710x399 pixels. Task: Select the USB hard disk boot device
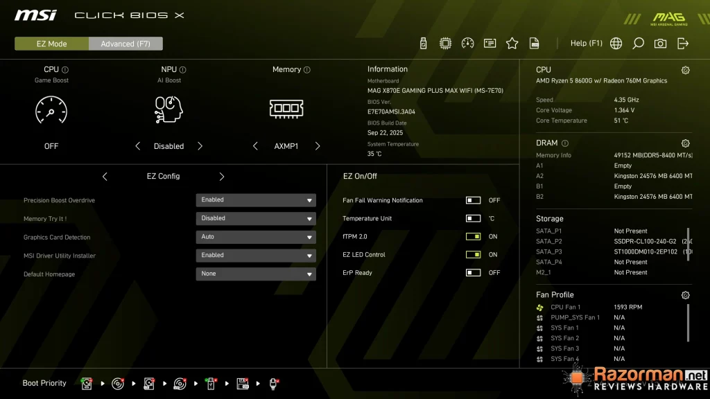click(149, 384)
